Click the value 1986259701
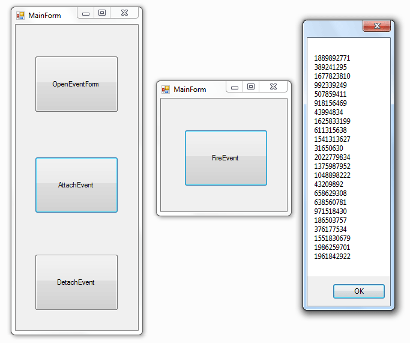Viewport: 410px width, 343px height. 332,247
